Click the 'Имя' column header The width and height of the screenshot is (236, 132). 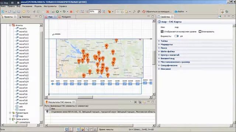click(53, 109)
